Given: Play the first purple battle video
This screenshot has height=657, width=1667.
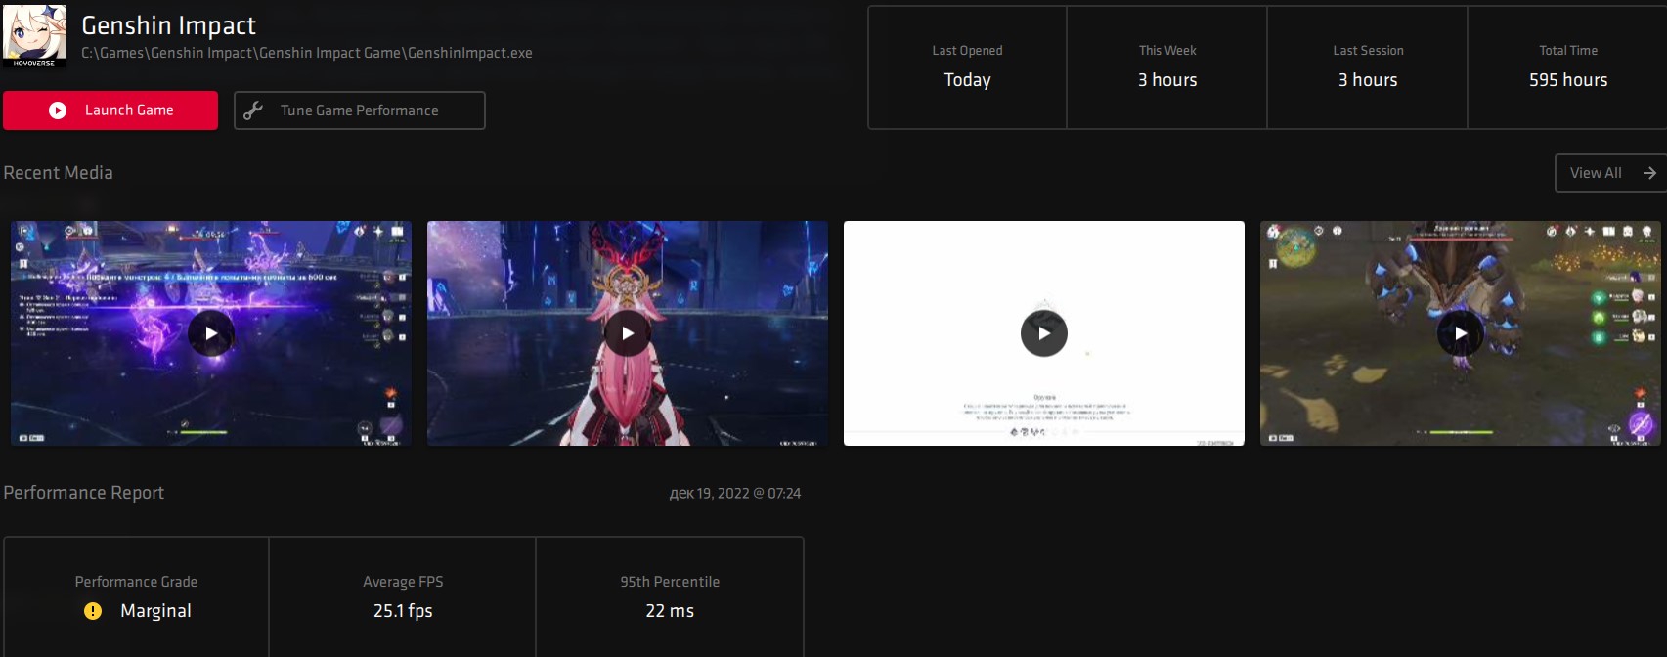Looking at the screenshot, I should [211, 333].
